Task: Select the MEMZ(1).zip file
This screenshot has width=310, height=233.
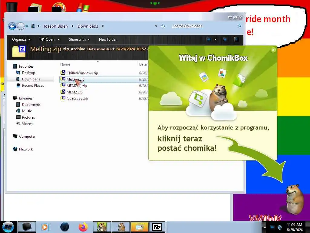Action: click(x=77, y=86)
